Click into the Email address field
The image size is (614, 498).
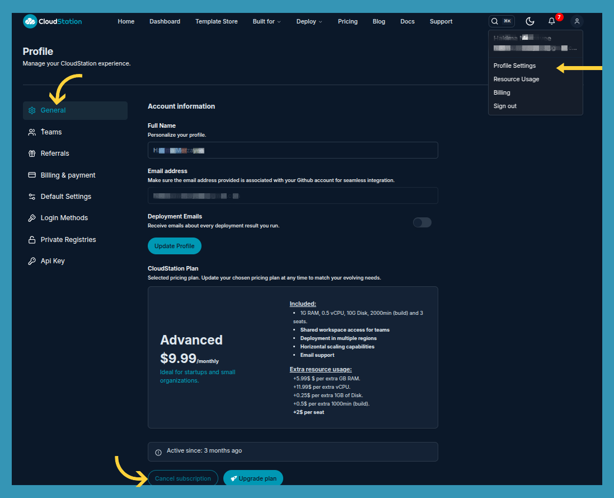[x=293, y=196]
